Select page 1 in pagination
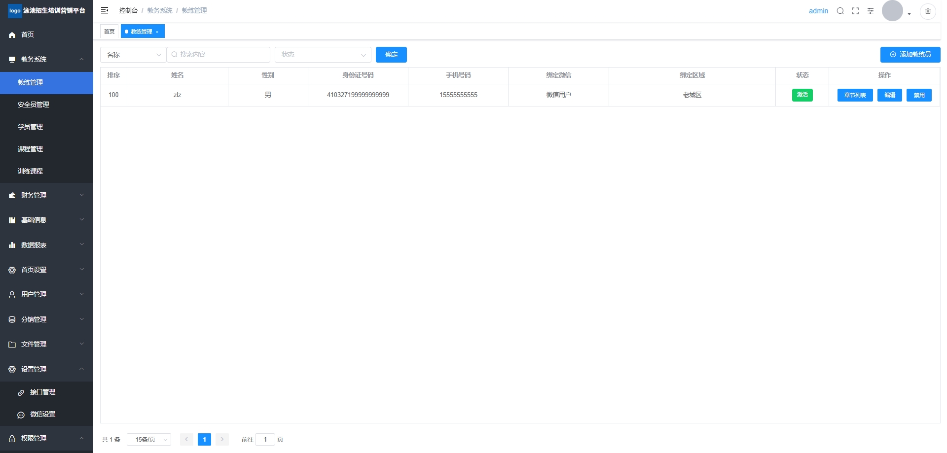 click(204, 439)
